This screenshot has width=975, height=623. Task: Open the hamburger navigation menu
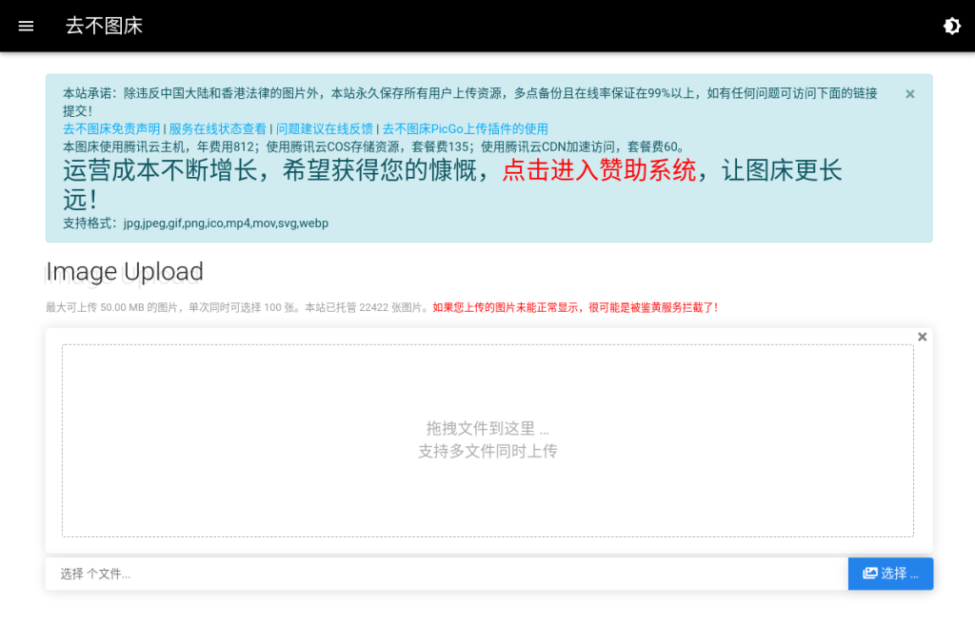26,26
